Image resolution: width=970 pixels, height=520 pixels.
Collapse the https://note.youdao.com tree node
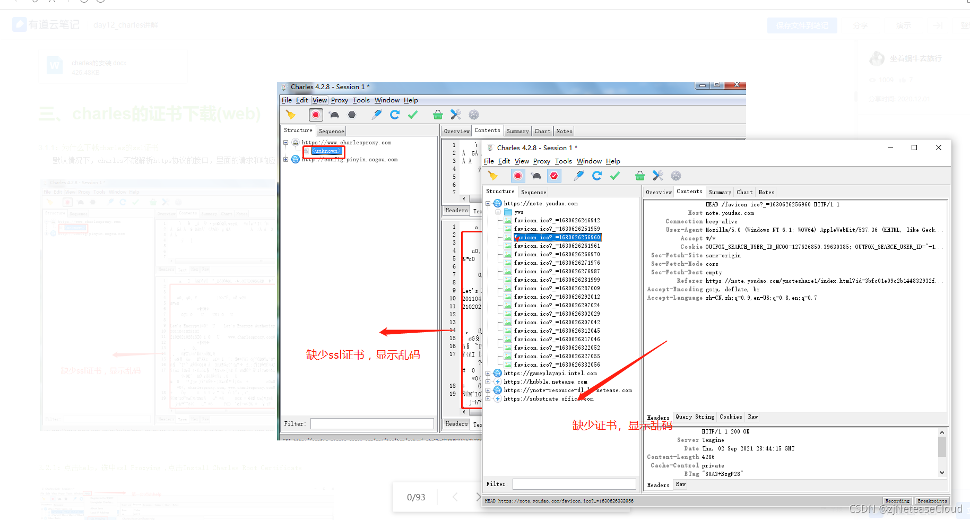(x=488, y=204)
